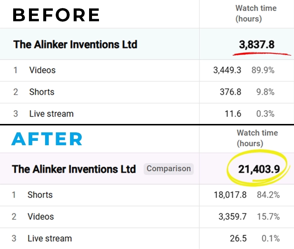Click The Alinker Inventions Ltd After row

(x=147, y=169)
